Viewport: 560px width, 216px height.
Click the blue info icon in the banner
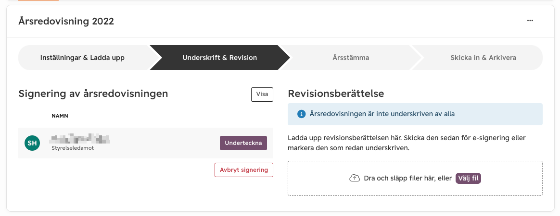click(x=302, y=114)
